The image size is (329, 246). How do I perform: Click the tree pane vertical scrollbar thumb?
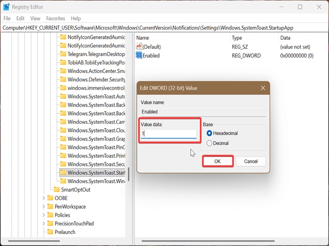point(128,174)
